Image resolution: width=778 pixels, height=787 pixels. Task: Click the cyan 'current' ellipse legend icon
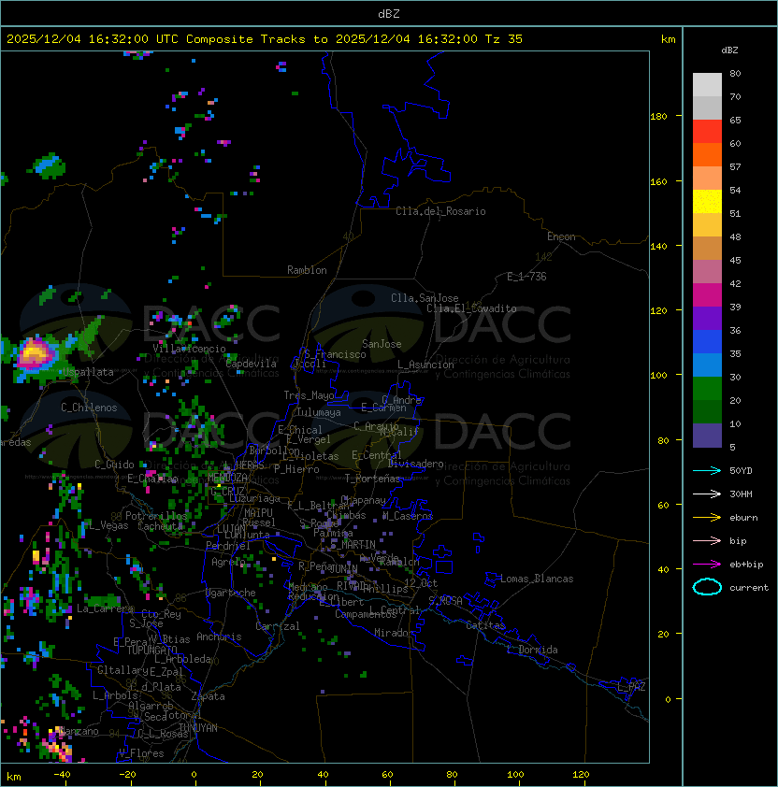click(707, 587)
